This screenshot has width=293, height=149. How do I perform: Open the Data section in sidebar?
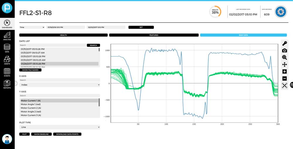[x=7, y=48]
